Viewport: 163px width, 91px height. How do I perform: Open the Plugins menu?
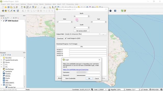point(30,4)
